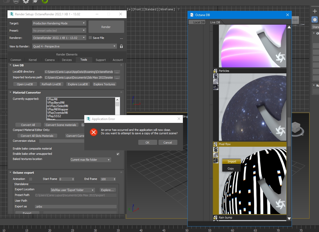The width and height of the screenshot is (319, 232).
Task: Click OK in Application Error dialog
Action: tap(148, 143)
